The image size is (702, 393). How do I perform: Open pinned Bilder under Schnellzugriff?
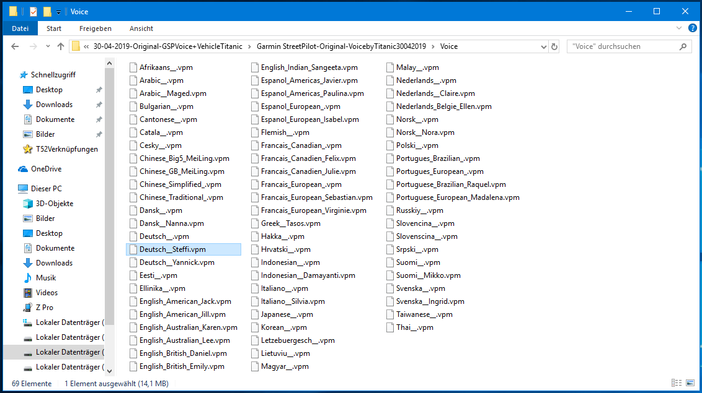[x=45, y=134]
